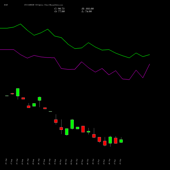The width and height of the screenshot is (170, 170).
Task: Click the tall green candle above 18 Aug
Action: (x=18, y=92)
